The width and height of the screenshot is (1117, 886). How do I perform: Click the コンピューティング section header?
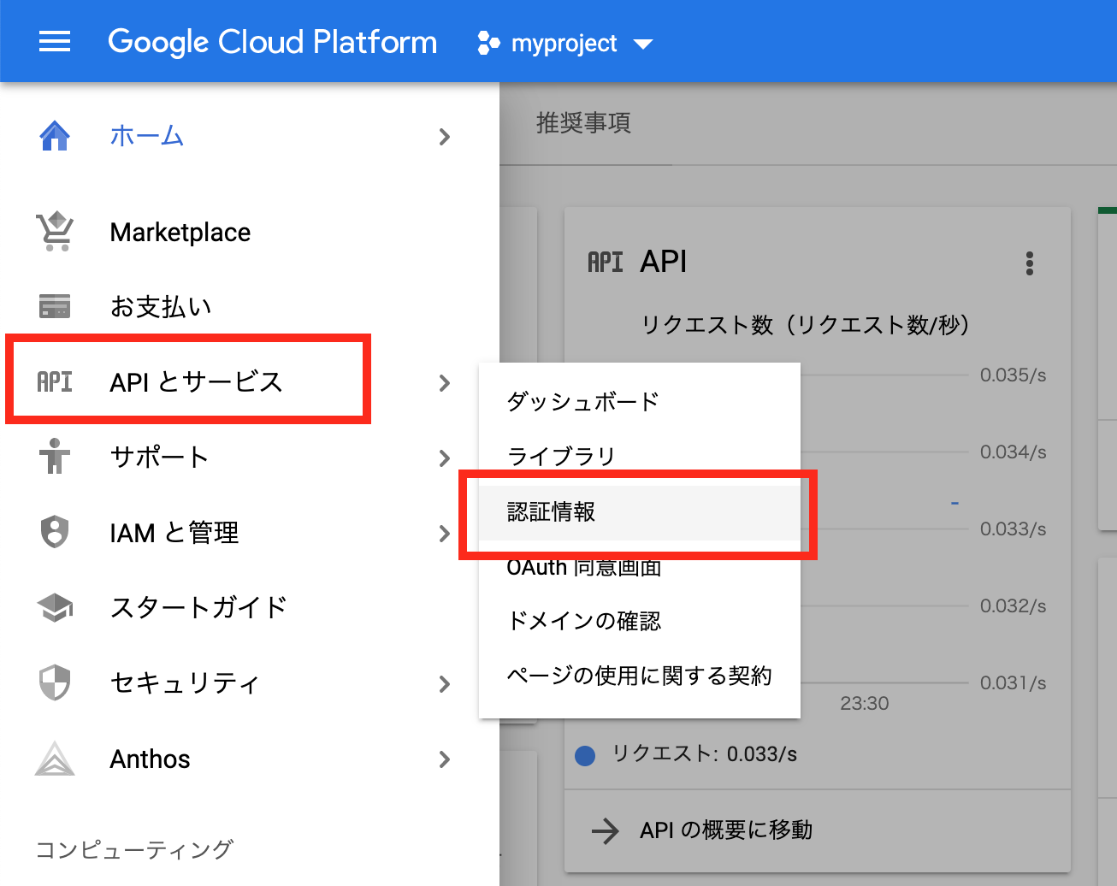click(x=134, y=849)
